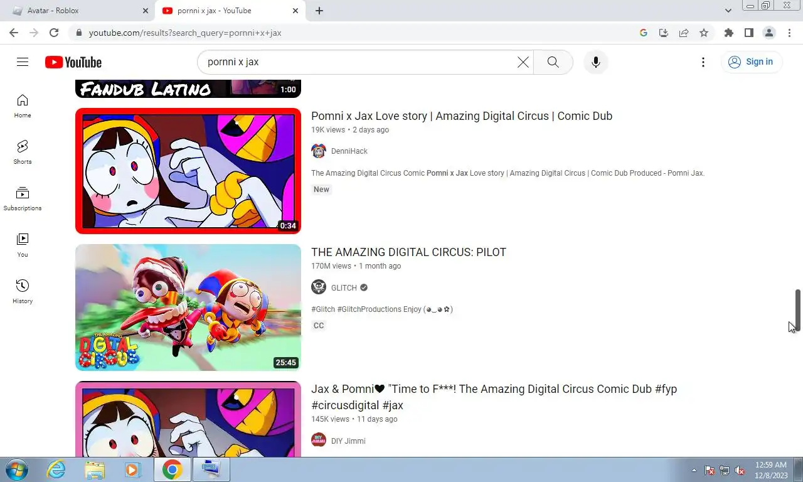Open the Chrome tab search dropdown
The image size is (803, 482).
pos(728,11)
